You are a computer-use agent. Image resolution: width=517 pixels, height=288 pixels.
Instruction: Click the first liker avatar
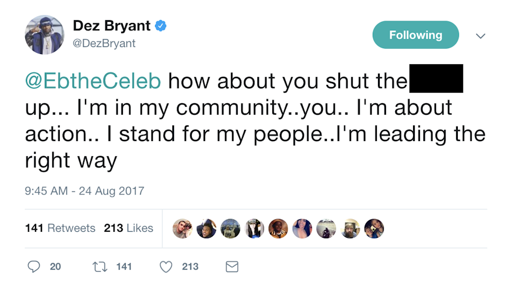coord(182,228)
